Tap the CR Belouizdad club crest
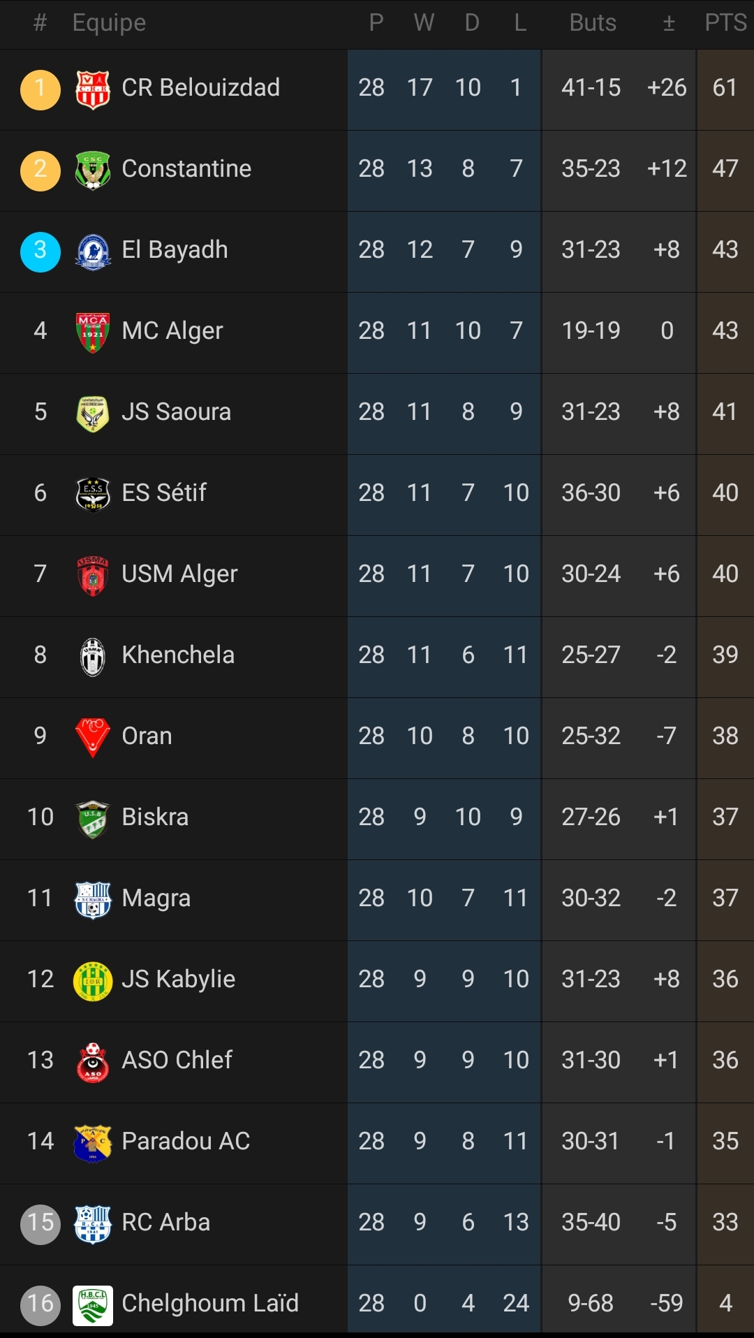The image size is (754, 1338). point(93,89)
